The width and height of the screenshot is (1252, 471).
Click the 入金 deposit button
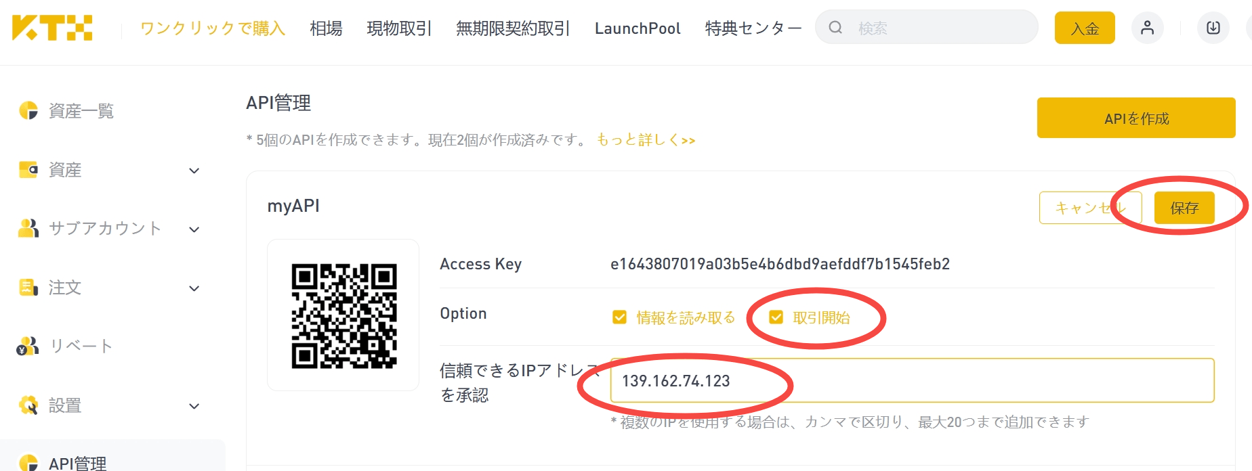click(x=1085, y=28)
